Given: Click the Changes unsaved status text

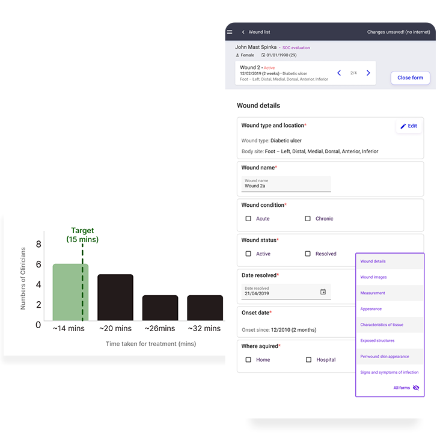Looking at the screenshot, I should (x=399, y=32).
